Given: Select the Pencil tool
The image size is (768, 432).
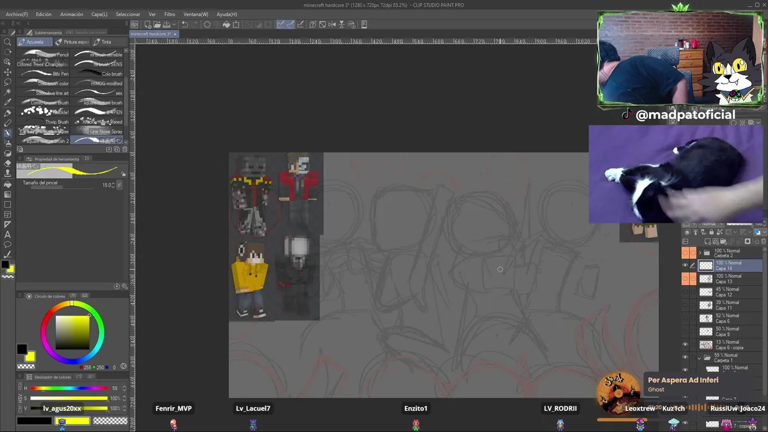Looking at the screenshot, I should pos(8,122).
